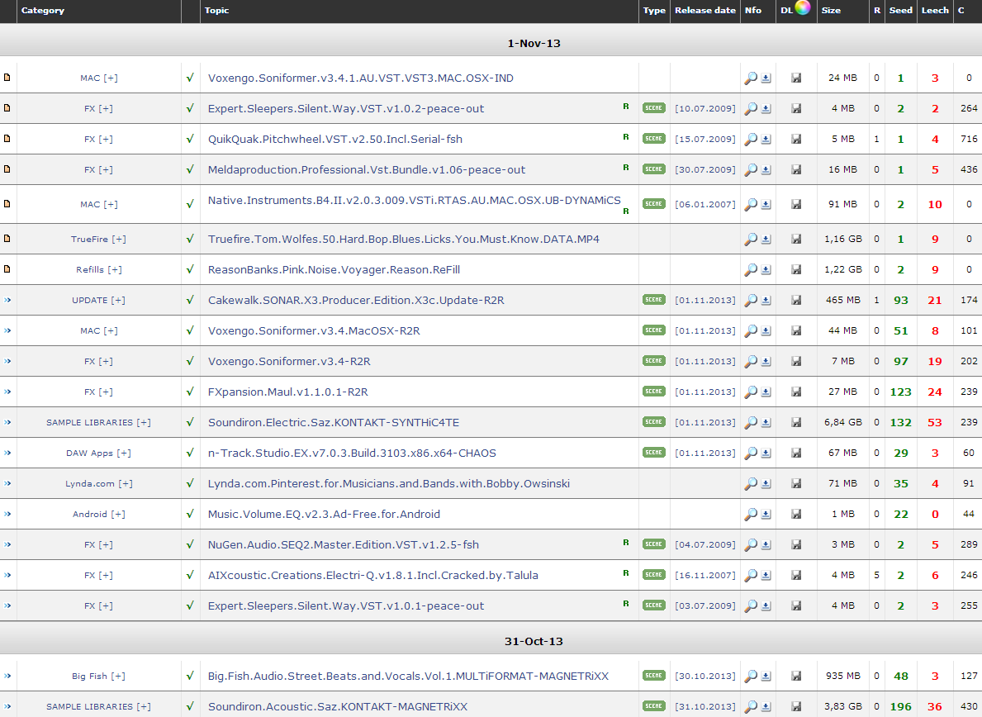This screenshot has height=717, width=982.
Task: Open NFO magnifier for Cakewalk.SONAR.X3 update
Action: [x=750, y=301]
